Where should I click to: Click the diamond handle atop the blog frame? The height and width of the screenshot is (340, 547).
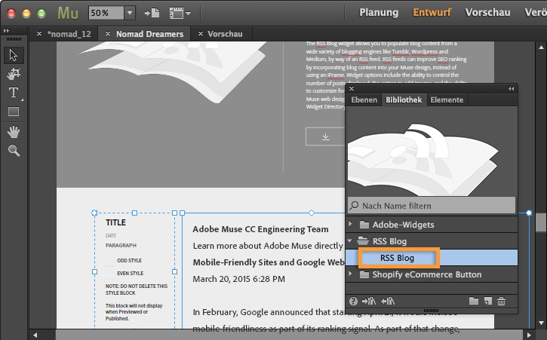312,213
